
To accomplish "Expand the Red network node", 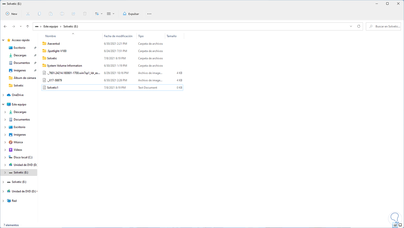I will (x=3, y=201).
